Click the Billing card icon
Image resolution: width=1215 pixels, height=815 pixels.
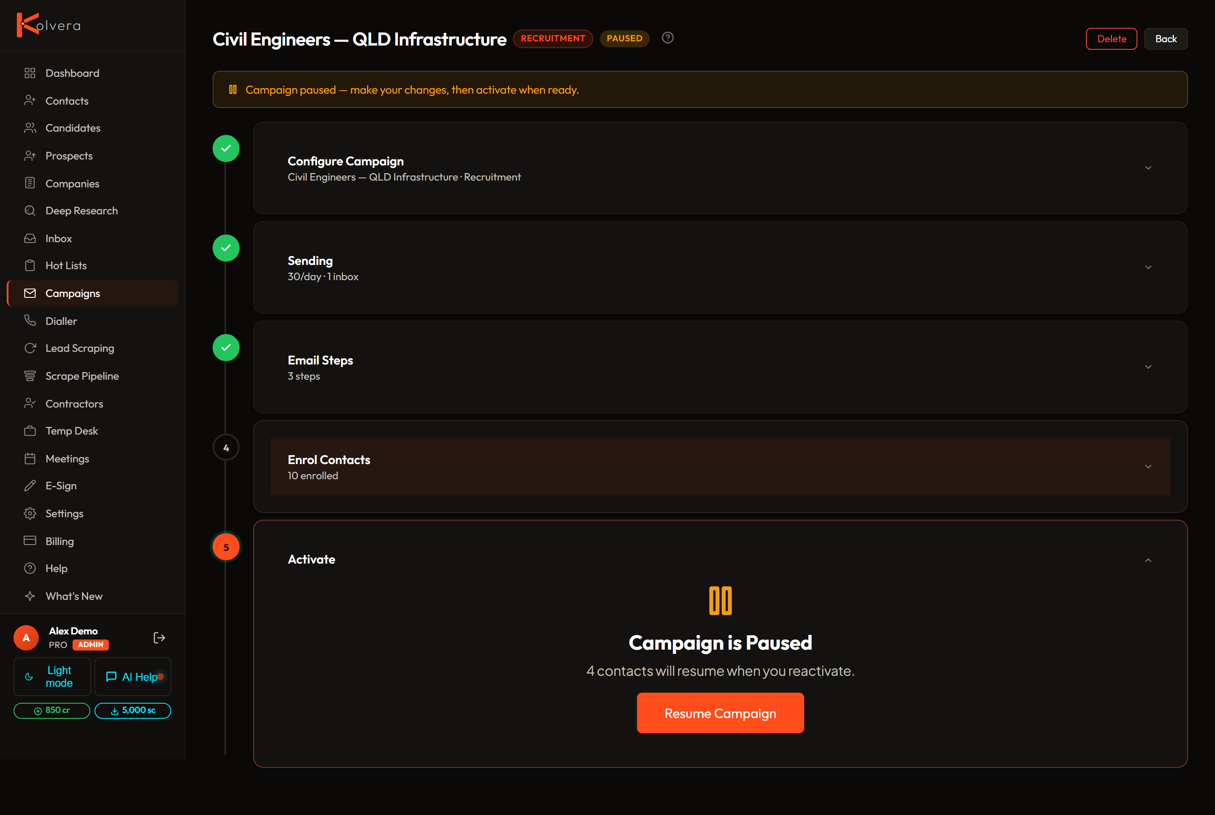point(30,541)
